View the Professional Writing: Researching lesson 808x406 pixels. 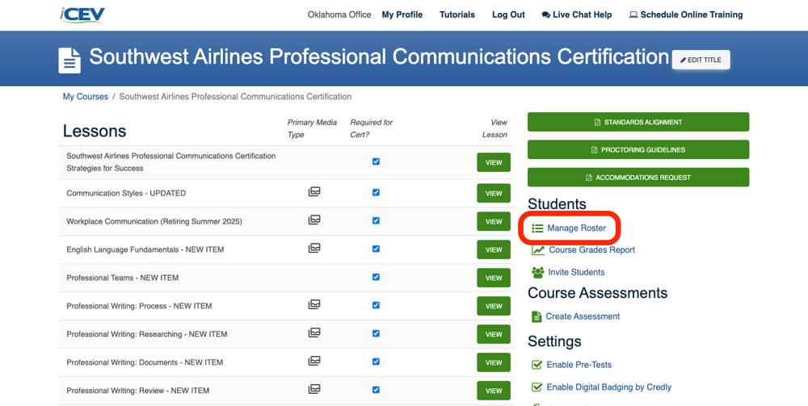[494, 334]
